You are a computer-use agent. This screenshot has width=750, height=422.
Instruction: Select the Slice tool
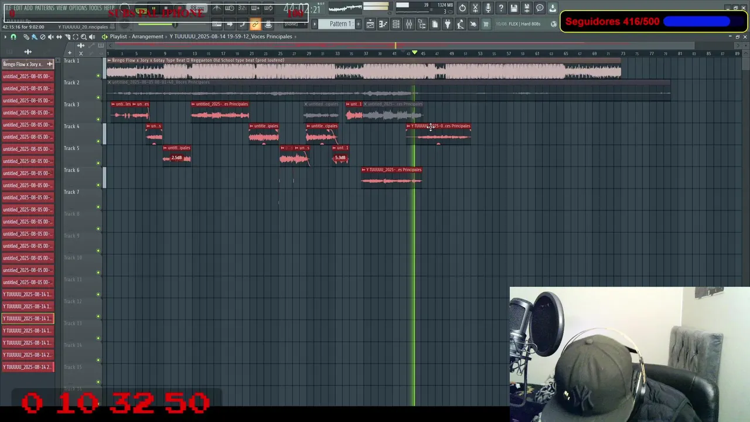tap(67, 37)
